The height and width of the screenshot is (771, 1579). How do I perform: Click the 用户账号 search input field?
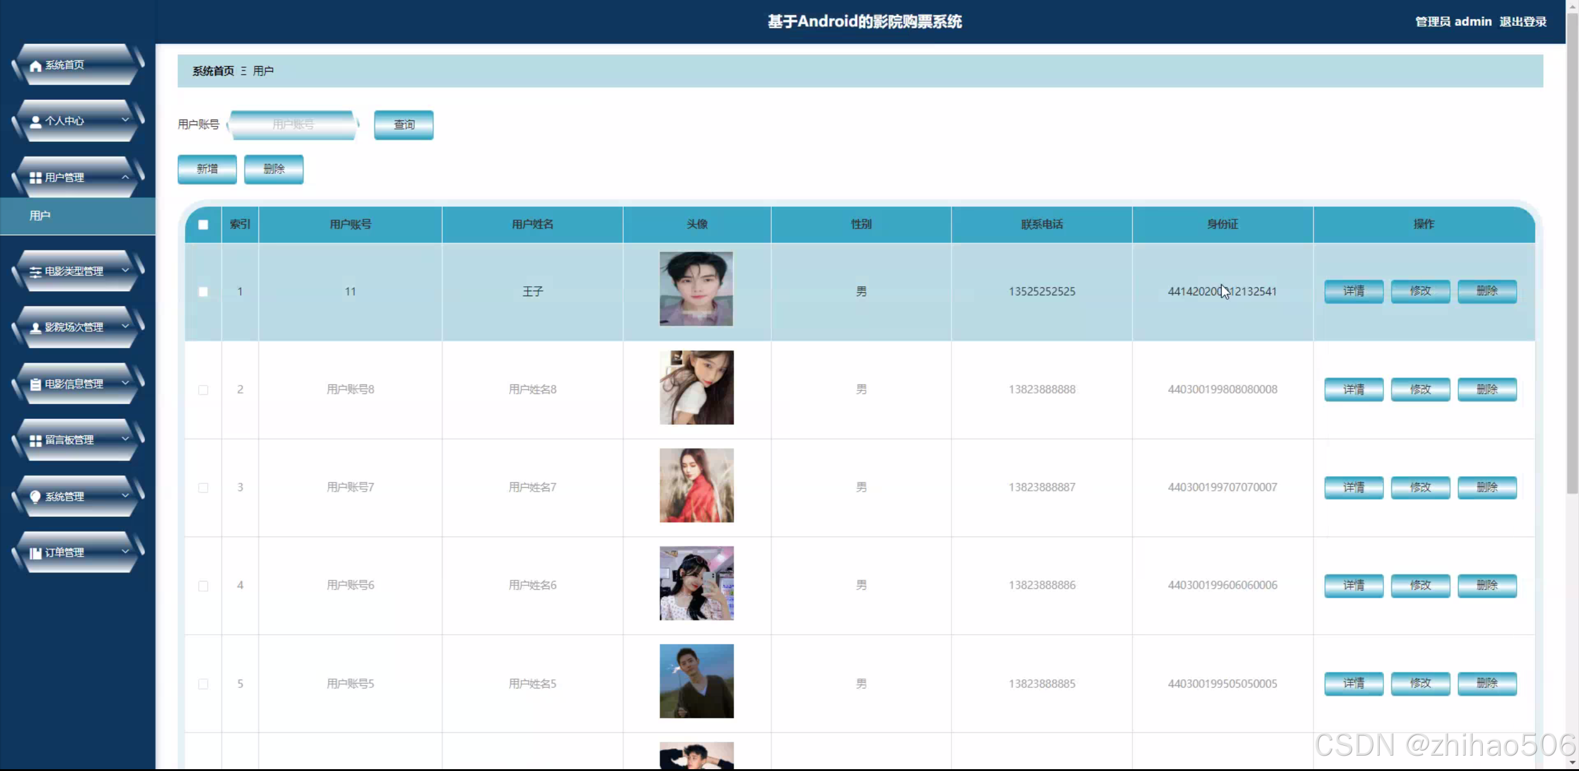(x=293, y=125)
